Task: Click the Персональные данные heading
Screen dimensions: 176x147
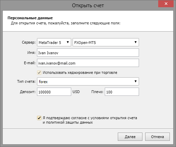Action: [30, 18]
